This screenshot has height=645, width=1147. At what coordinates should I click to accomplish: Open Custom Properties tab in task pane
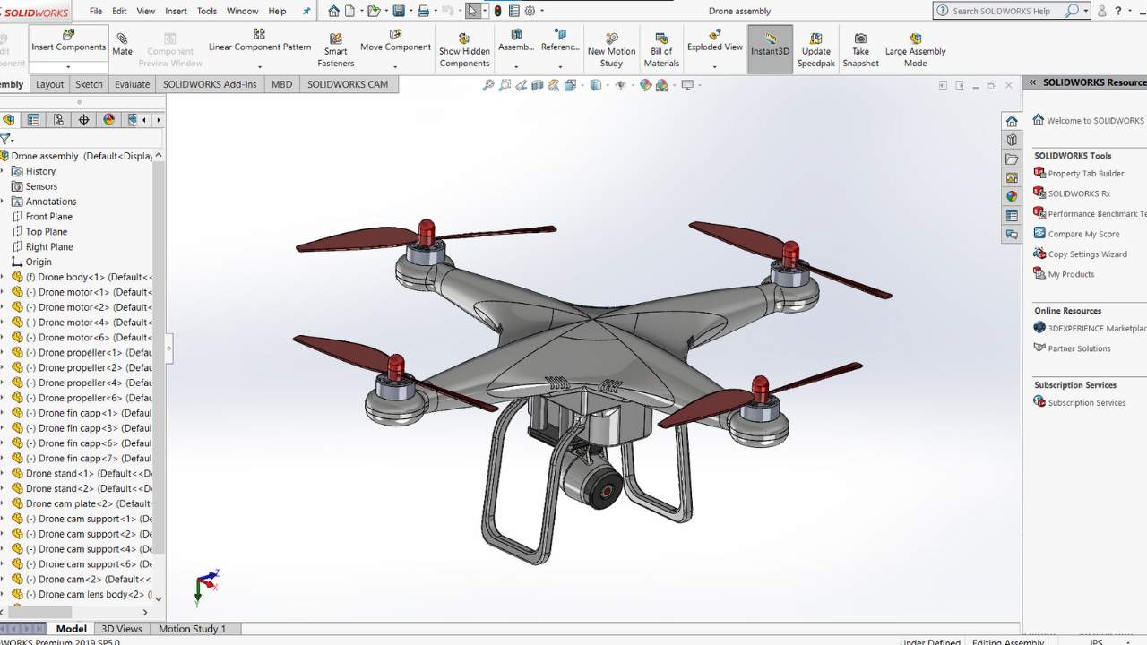click(x=1012, y=215)
